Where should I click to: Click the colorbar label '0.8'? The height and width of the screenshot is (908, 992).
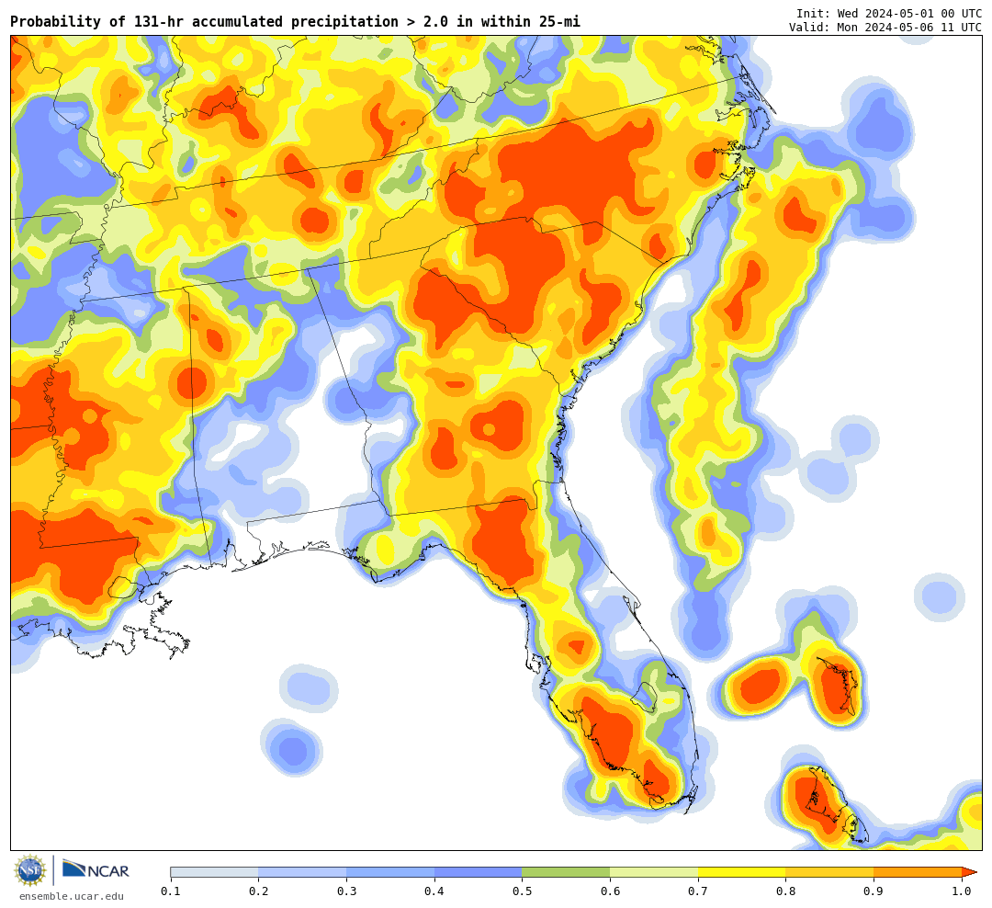tap(785, 891)
